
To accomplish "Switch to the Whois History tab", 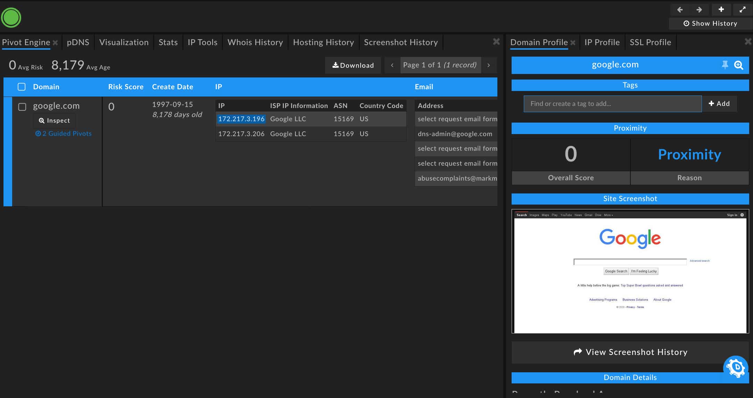I will click(255, 42).
